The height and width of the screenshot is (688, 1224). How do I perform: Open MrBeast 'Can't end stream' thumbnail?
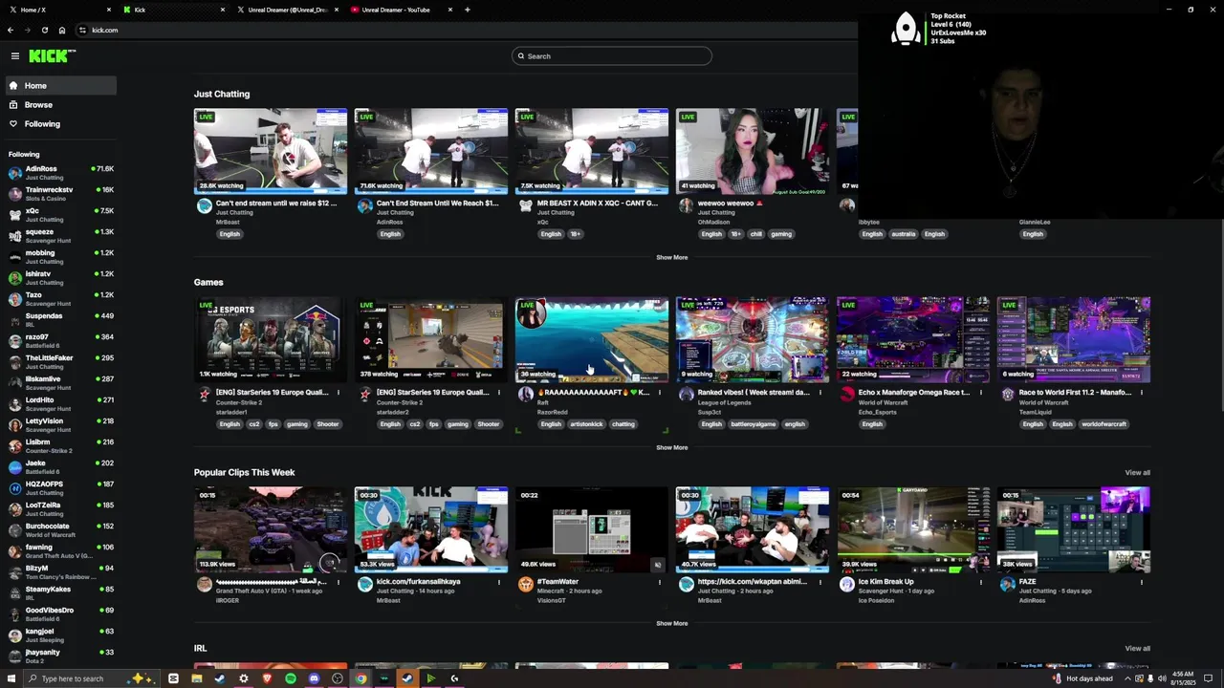coord(271,151)
